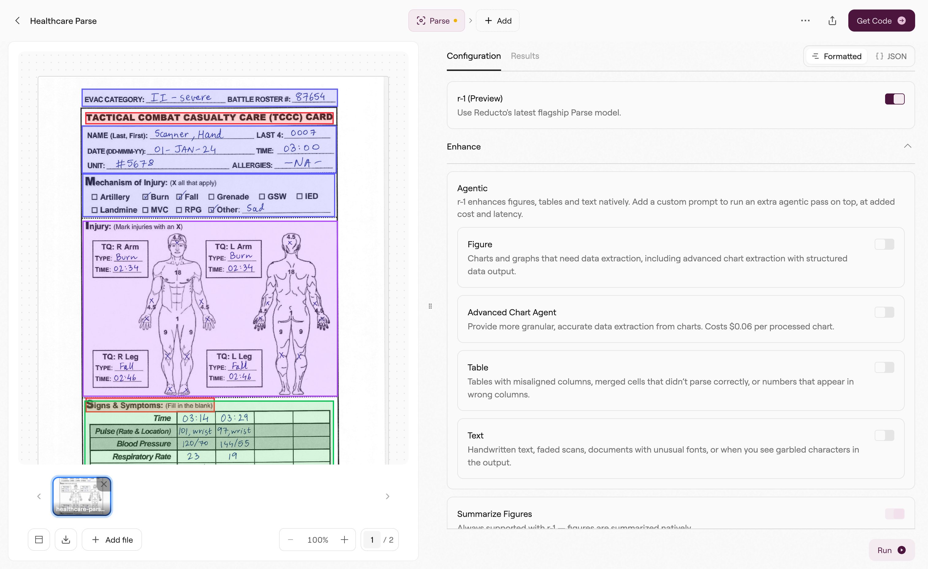Collapse the Enhance section
Image resolution: width=928 pixels, height=569 pixels.
[x=908, y=146]
